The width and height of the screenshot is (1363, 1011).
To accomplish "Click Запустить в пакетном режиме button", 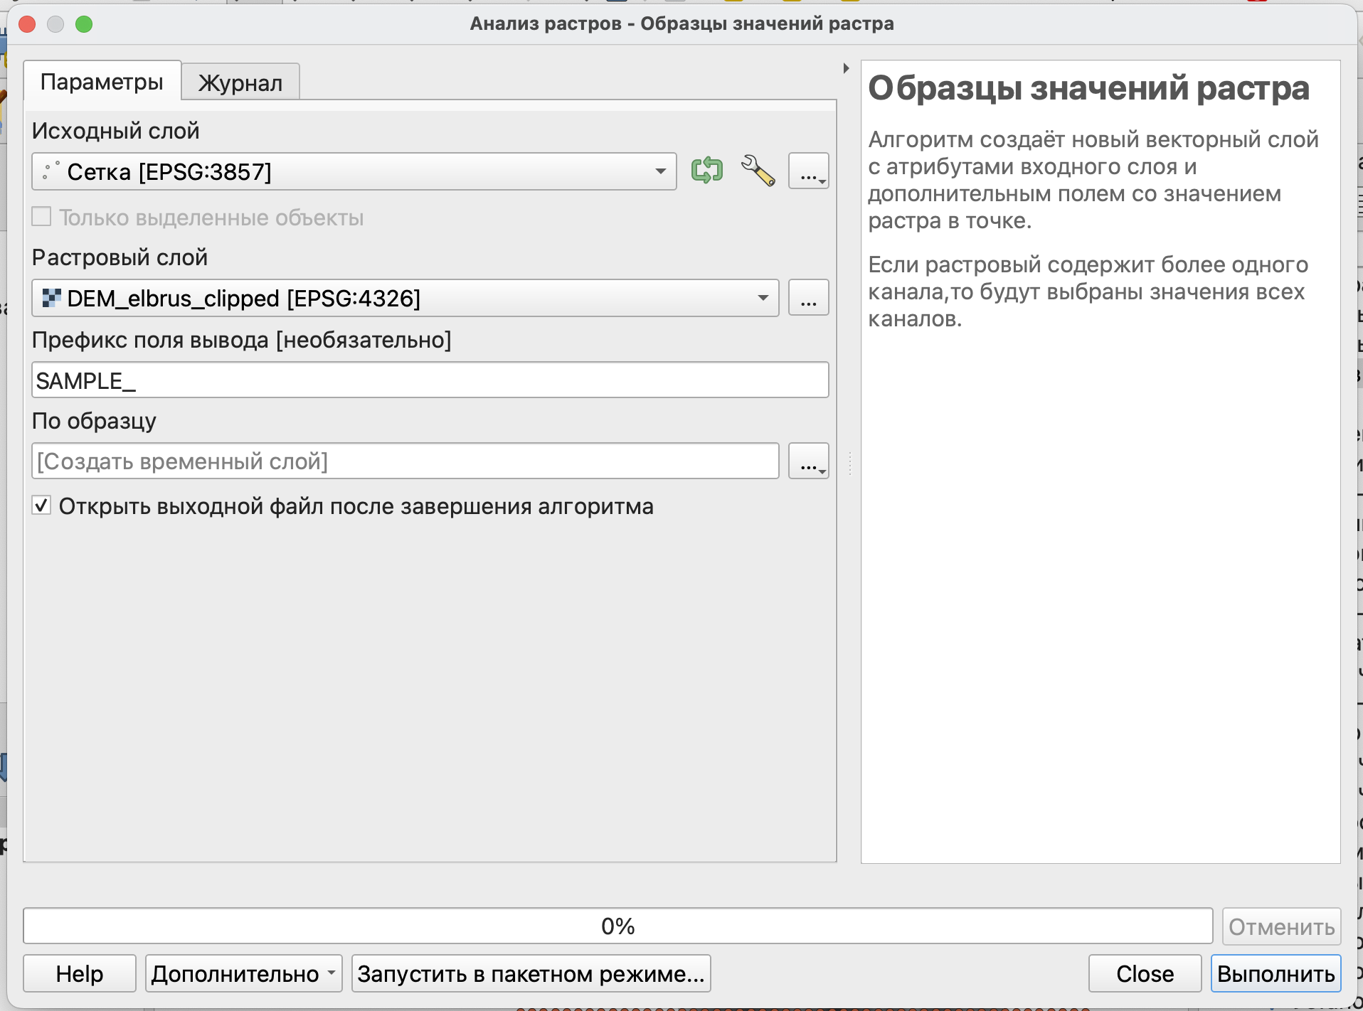I will point(531,973).
